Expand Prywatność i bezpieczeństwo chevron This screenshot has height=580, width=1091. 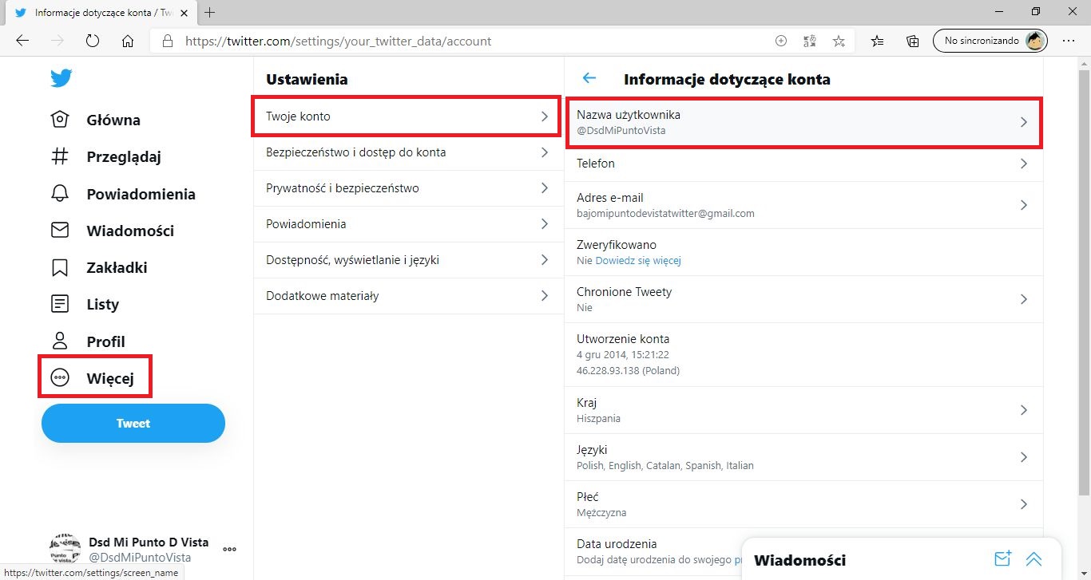point(545,188)
